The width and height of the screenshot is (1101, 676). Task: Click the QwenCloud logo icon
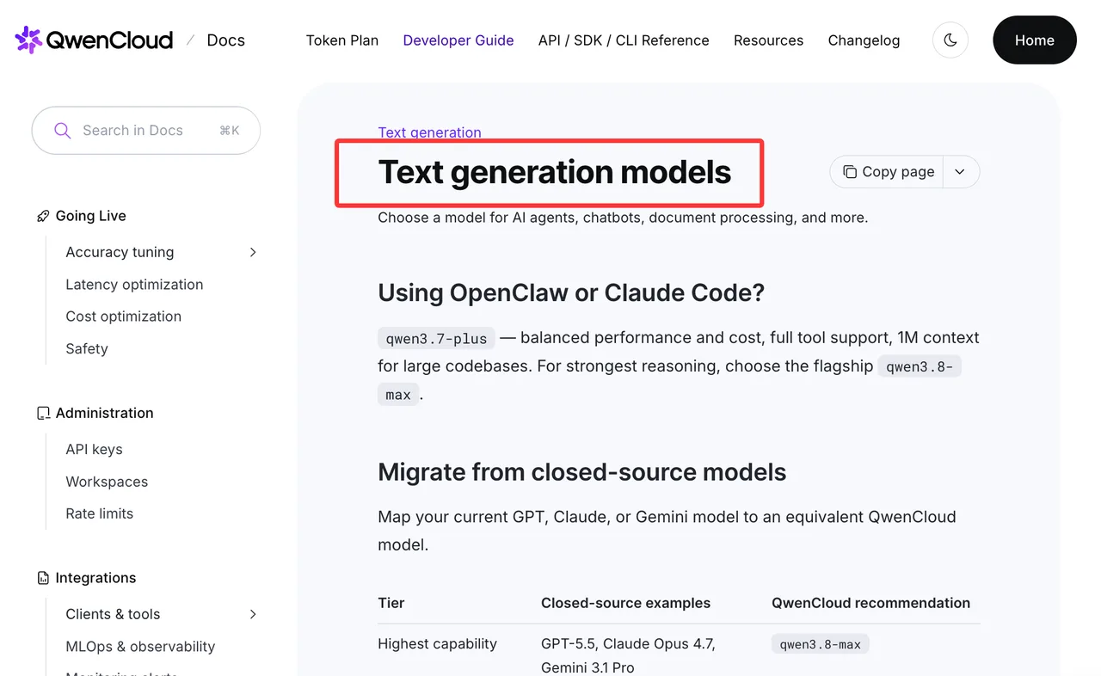tap(28, 40)
